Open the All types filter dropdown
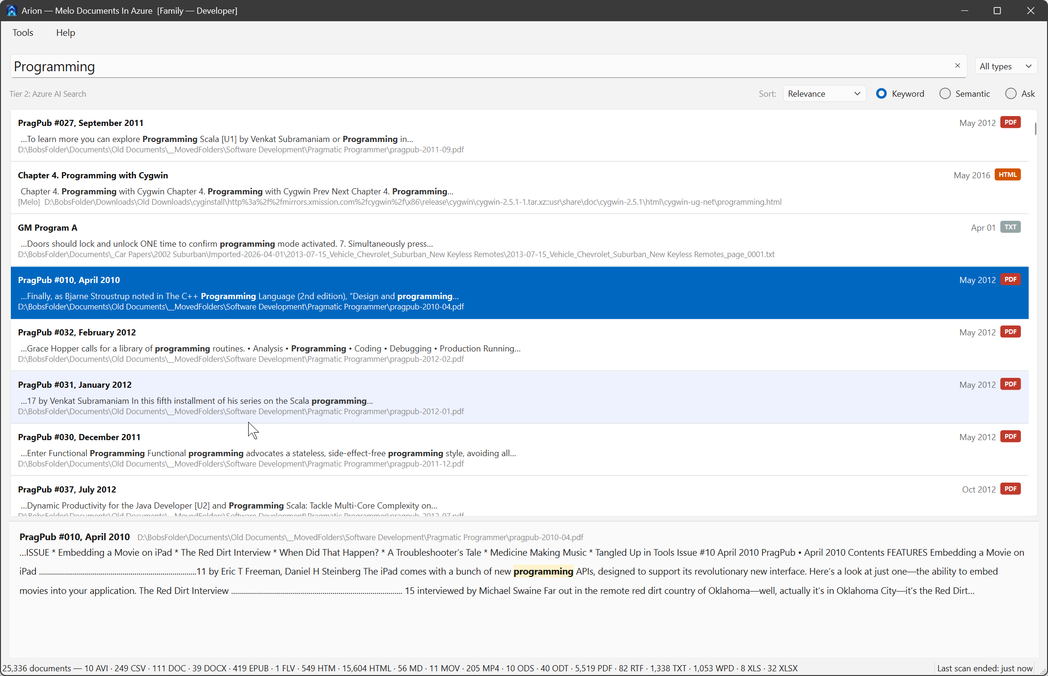Viewport: 1048px width, 676px height. coord(1006,66)
